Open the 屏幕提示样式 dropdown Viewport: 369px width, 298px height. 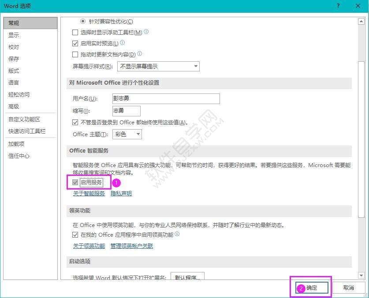158,67
